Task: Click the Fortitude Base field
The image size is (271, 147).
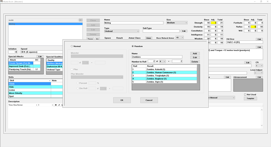Action: pyautogui.click(x=247, y=23)
